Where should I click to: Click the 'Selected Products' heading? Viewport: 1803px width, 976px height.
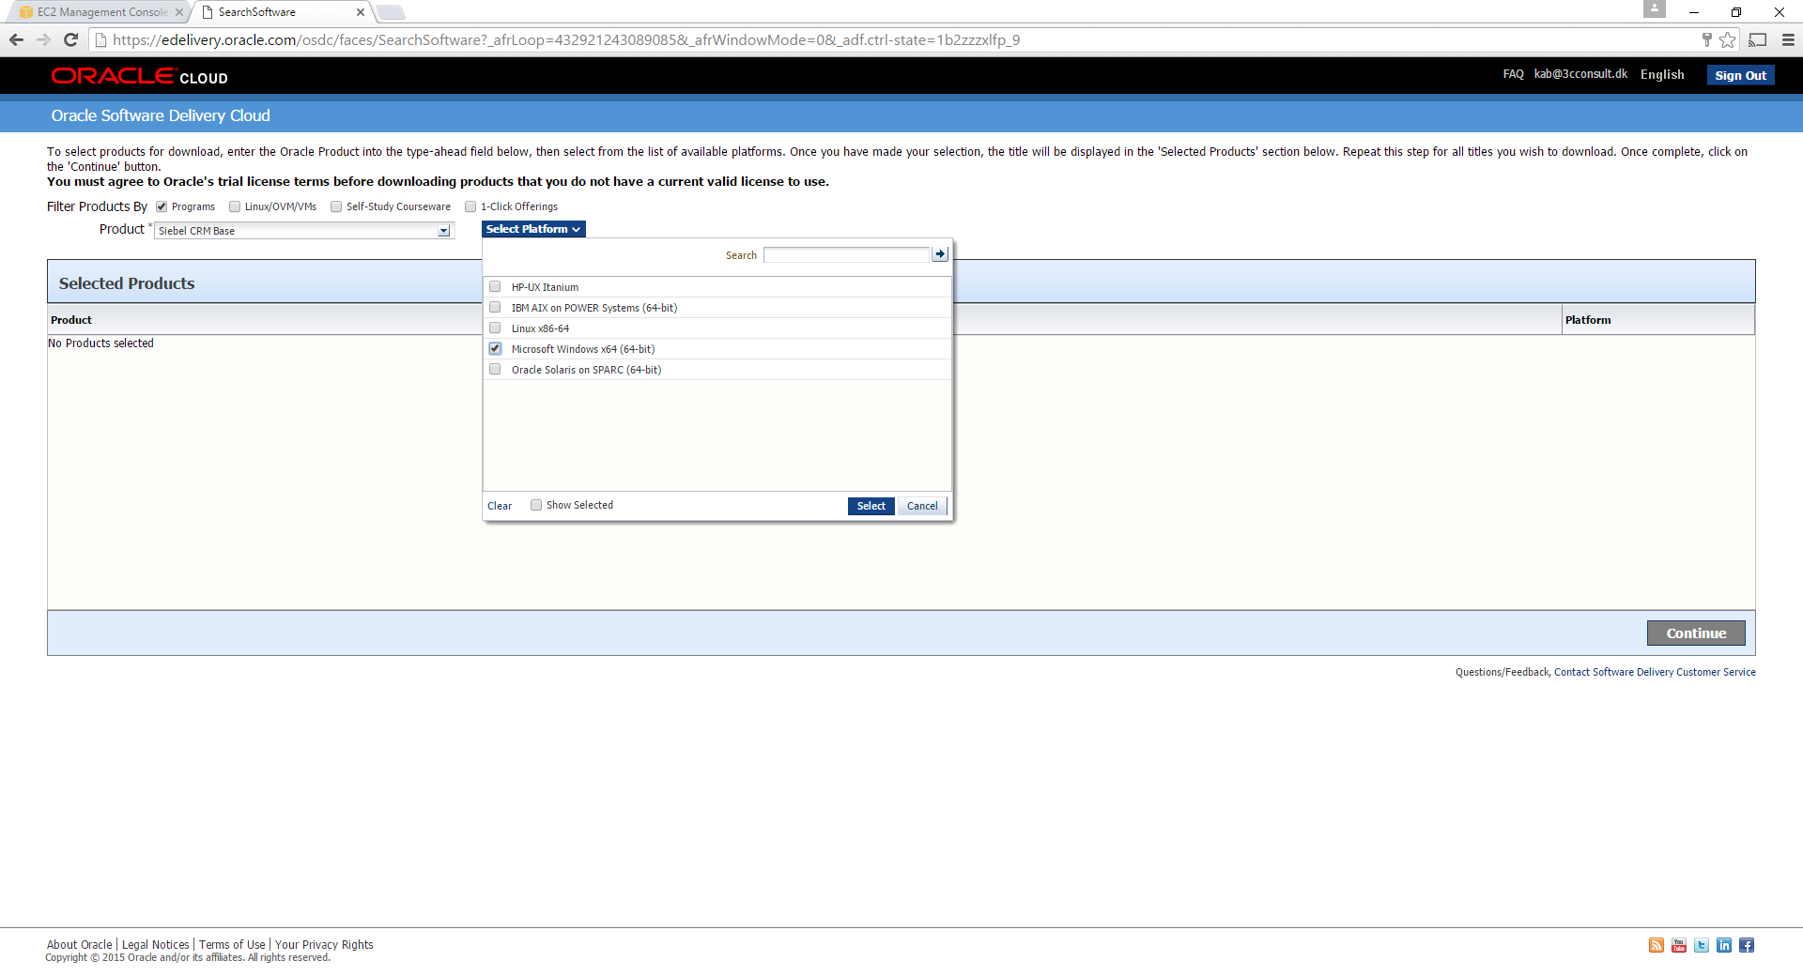[x=127, y=283]
